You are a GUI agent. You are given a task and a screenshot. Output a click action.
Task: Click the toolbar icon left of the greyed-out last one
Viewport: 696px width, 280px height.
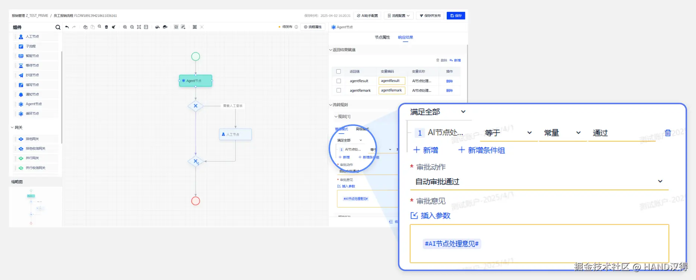click(194, 27)
